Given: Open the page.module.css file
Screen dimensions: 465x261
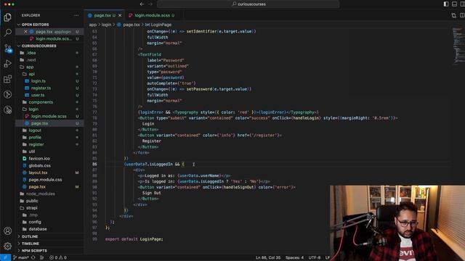Looking at the screenshot, I should pos(49,180).
